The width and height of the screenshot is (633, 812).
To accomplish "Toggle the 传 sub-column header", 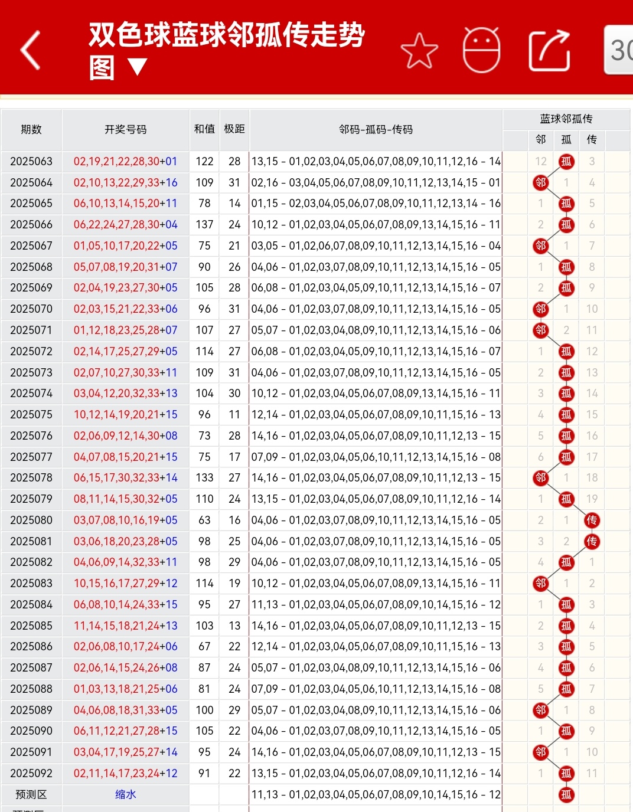I will click(x=592, y=140).
